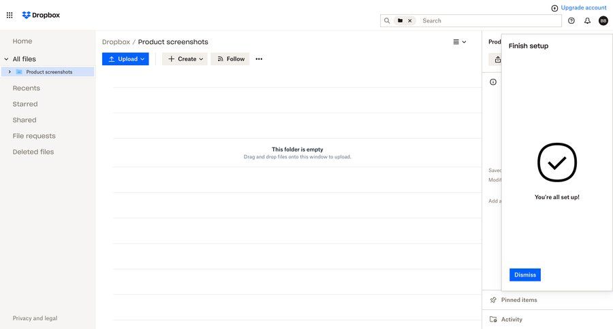Change the list view layout dropdown
Image resolution: width=613 pixels, height=329 pixels.
(x=459, y=41)
